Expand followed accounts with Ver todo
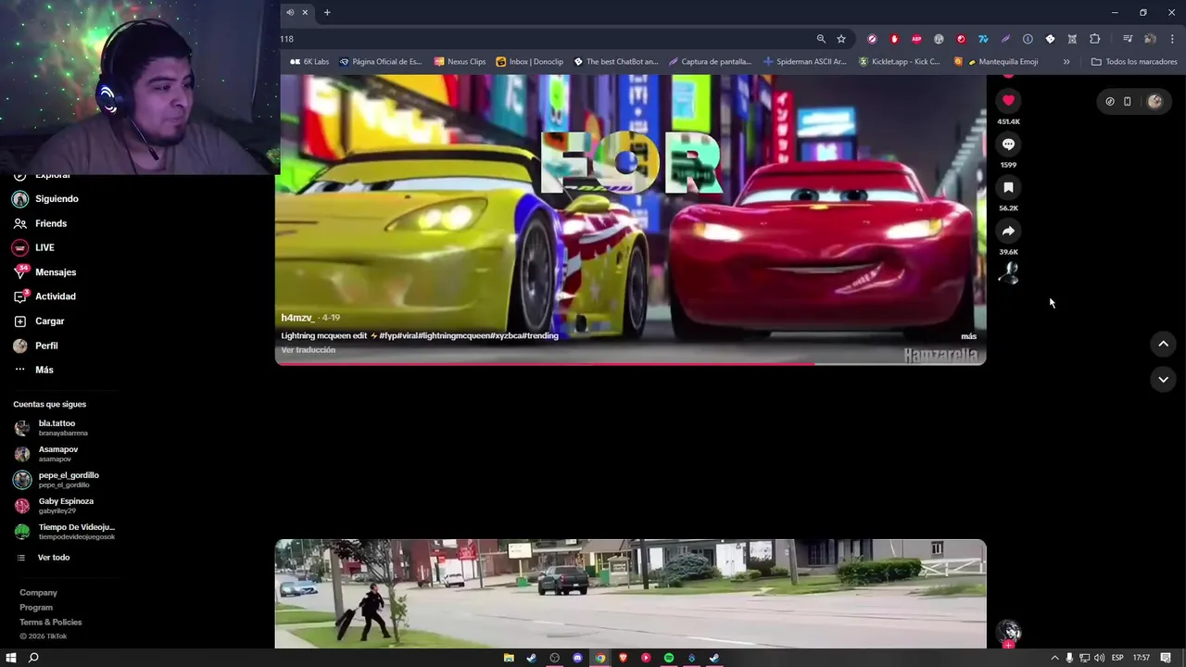This screenshot has height=667, width=1186. [x=44, y=558]
